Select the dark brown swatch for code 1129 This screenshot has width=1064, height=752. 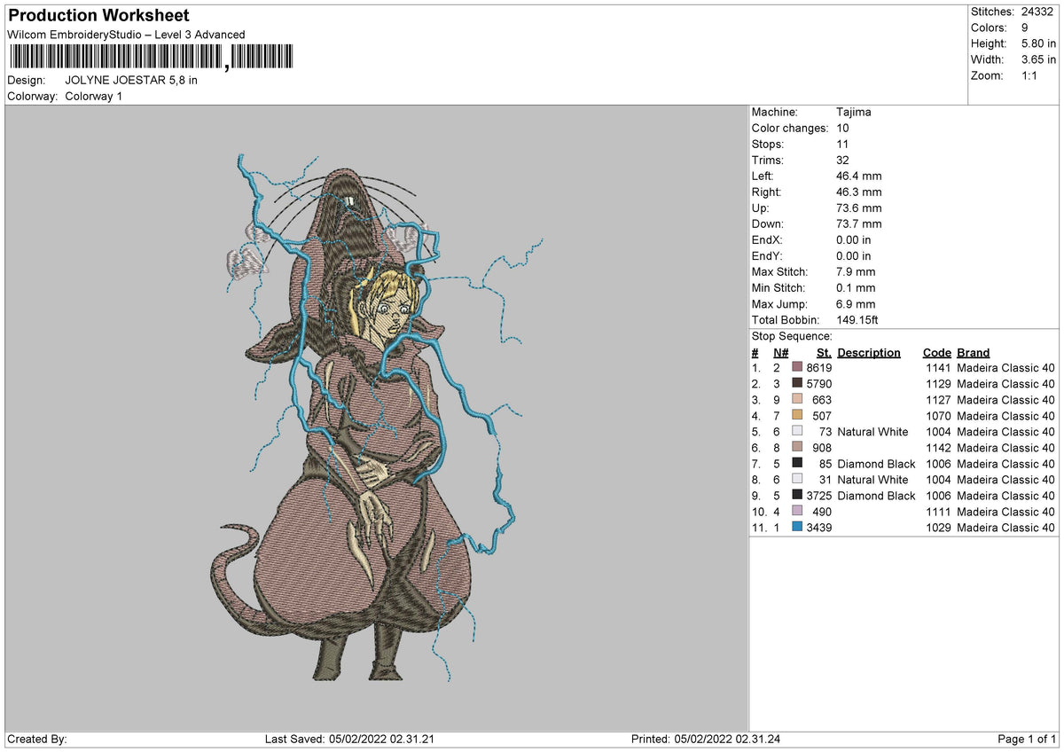pos(797,383)
